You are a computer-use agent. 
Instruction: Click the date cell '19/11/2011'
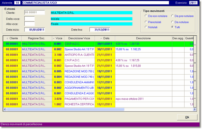[105, 71]
